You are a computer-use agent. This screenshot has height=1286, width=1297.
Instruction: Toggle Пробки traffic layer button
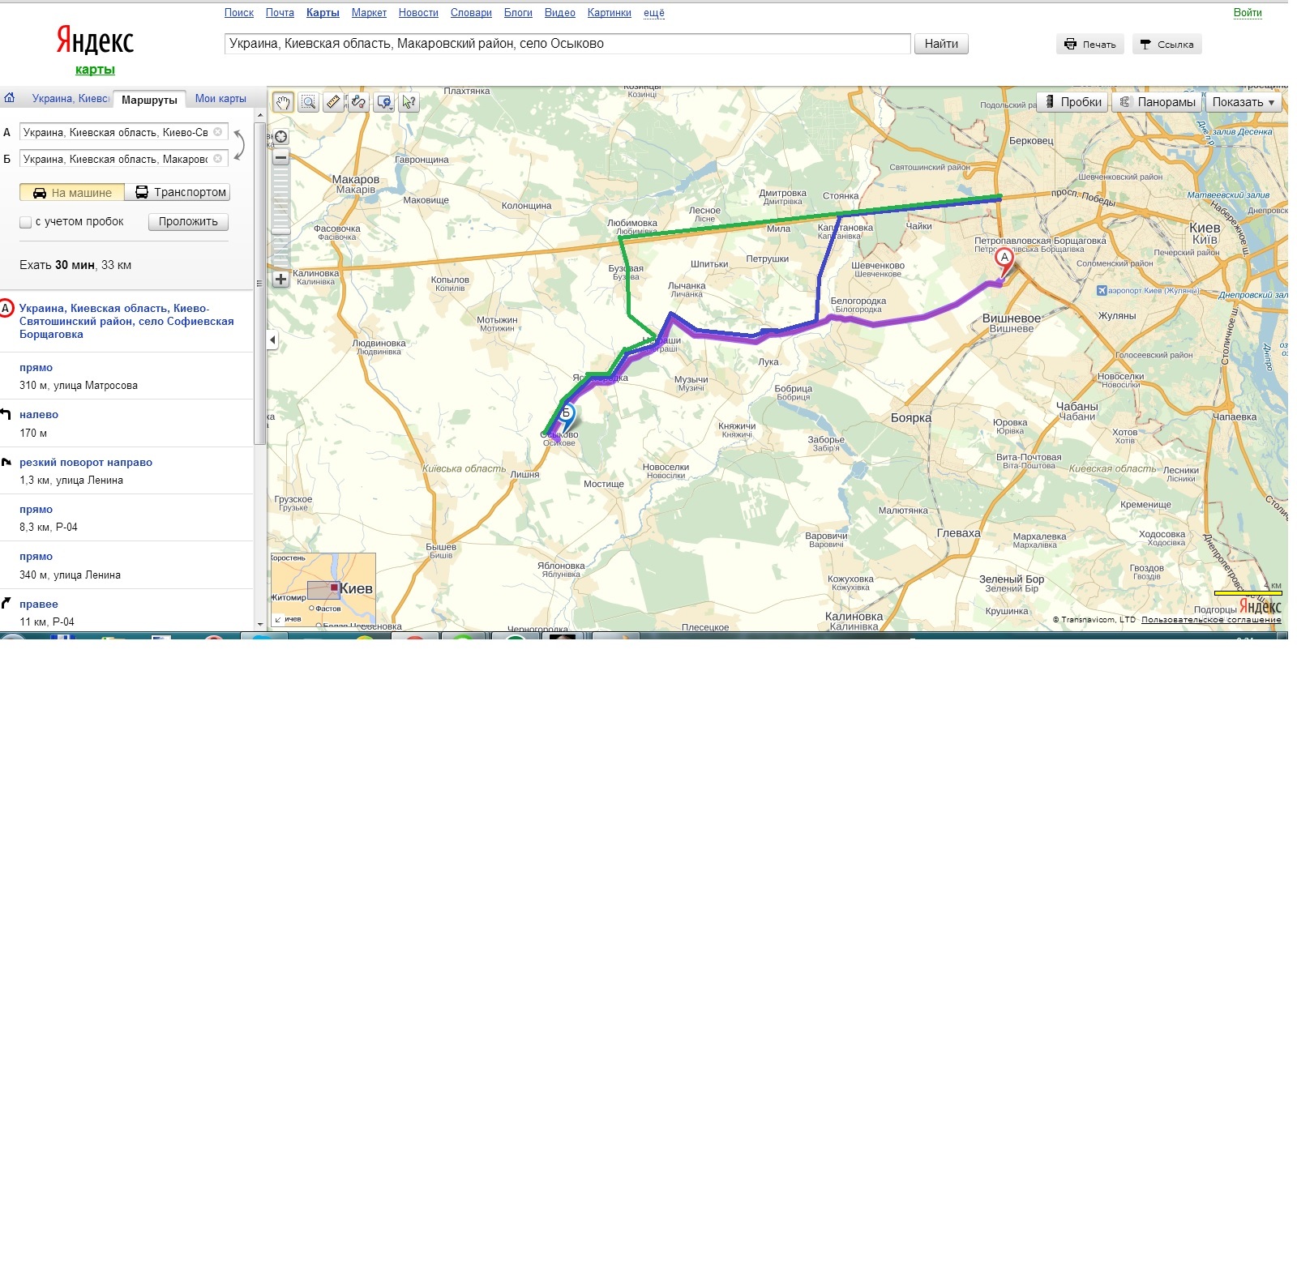pos(1072,102)
